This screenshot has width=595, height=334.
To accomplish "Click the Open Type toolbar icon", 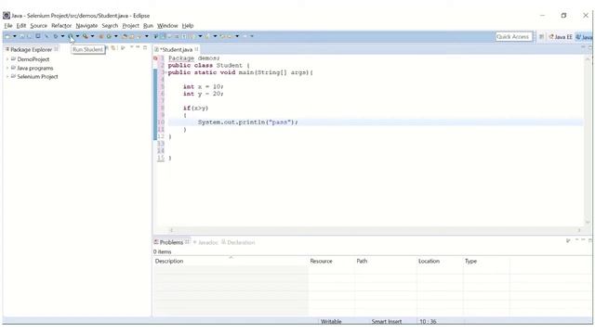I will coord(125,36).
